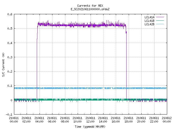Image resolution: width=172 pixels, height=129 pixels.
Task: Click the y-axis tick value 0.1
Action: [x=10, y=86]
